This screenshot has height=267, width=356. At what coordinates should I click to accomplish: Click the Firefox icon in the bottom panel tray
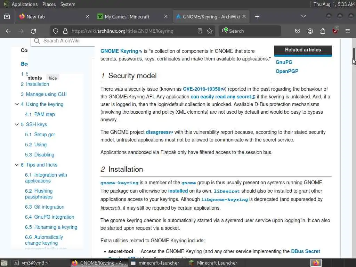(x=316, y=263)
